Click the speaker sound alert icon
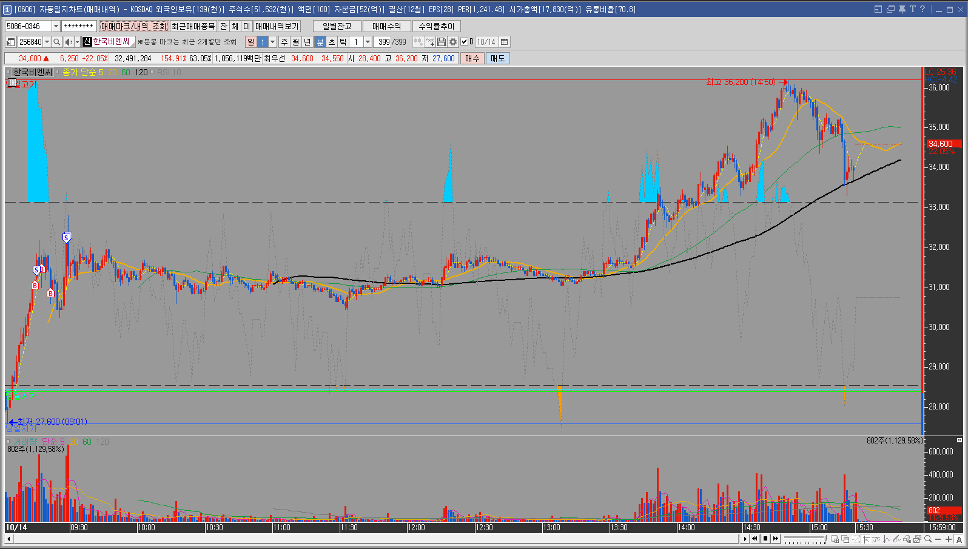968x549 pixels. click(x=69, y=42)
